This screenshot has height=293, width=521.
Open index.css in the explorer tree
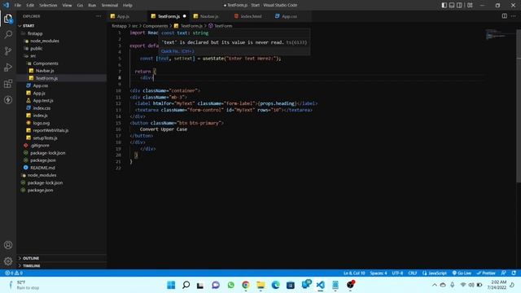point(62,108)
